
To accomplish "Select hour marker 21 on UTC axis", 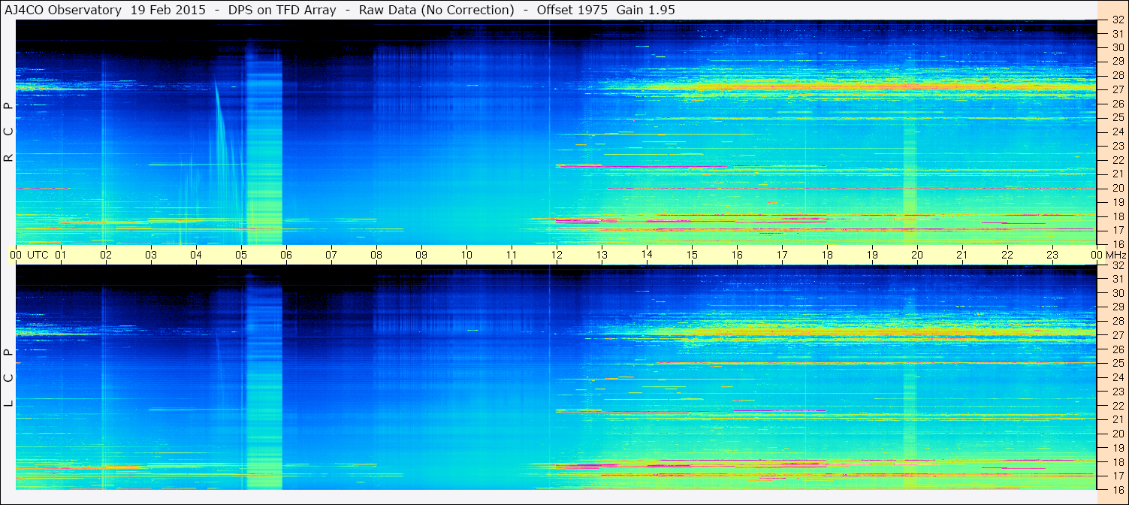I will click(x=962, y=255).
